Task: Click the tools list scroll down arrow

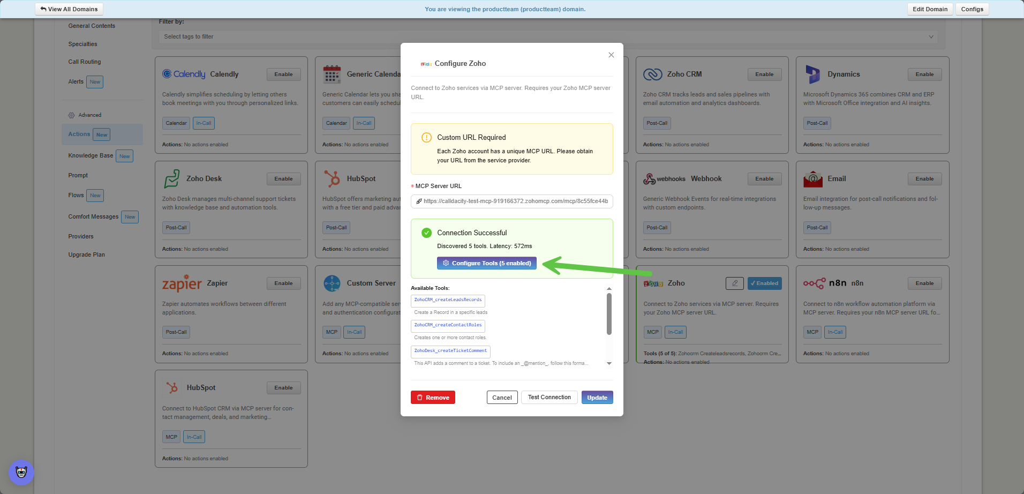Action: click(x=609, y=363)
